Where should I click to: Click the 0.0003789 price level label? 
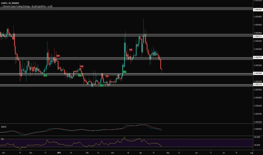[258, 57]
